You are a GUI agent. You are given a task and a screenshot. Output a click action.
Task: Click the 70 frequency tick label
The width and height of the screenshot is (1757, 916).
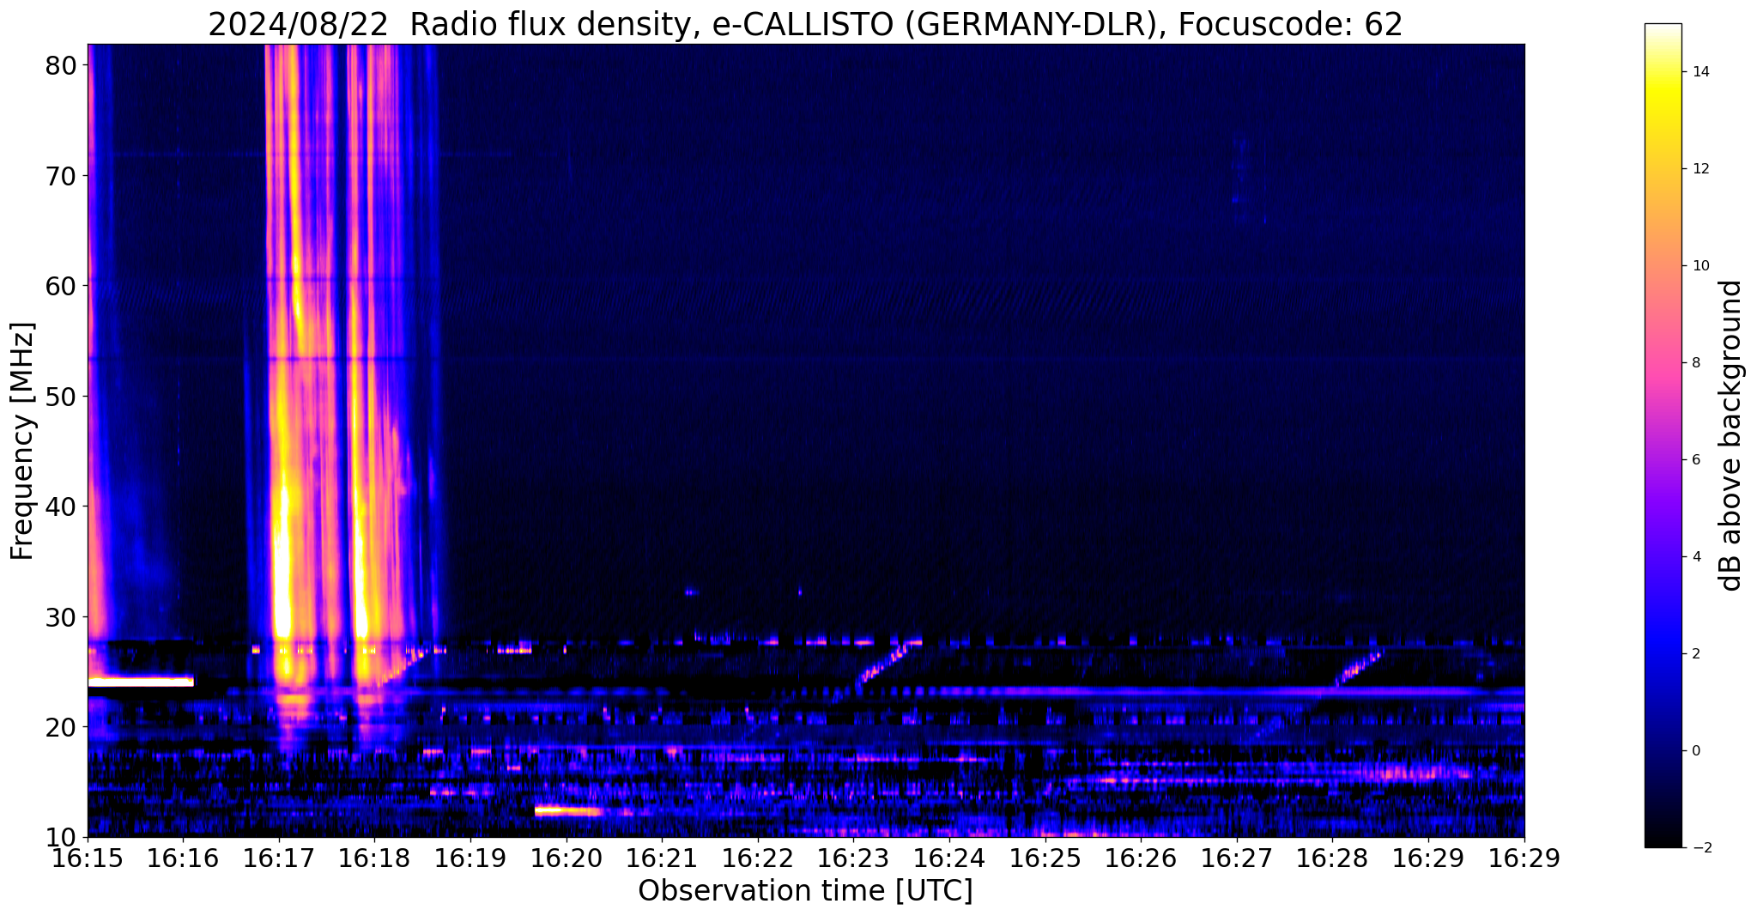click(x=62, y=176)
